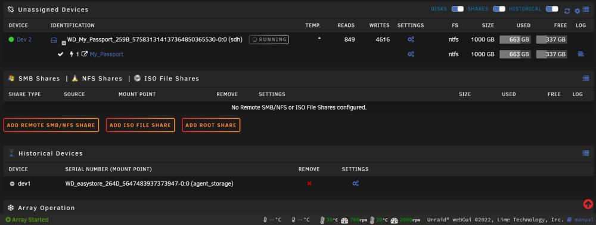Toggle the Shares switch

(499, 9)
